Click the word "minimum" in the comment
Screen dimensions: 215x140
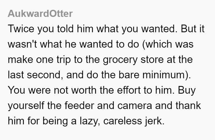pyautogui.click(x=164, y=75)
